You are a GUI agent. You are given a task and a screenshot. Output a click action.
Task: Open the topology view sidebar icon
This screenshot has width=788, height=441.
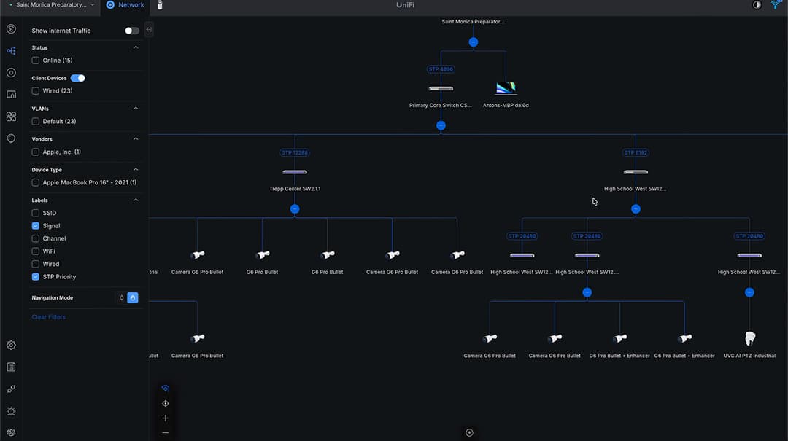(11, 51)
